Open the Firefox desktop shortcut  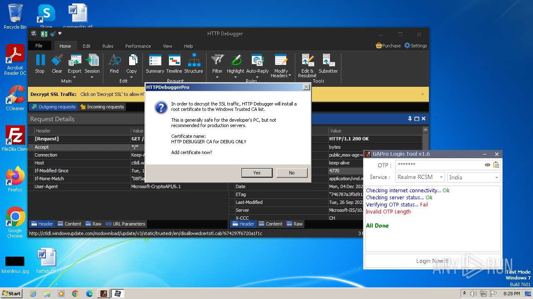pyautogui.click(x=15, y=179)
